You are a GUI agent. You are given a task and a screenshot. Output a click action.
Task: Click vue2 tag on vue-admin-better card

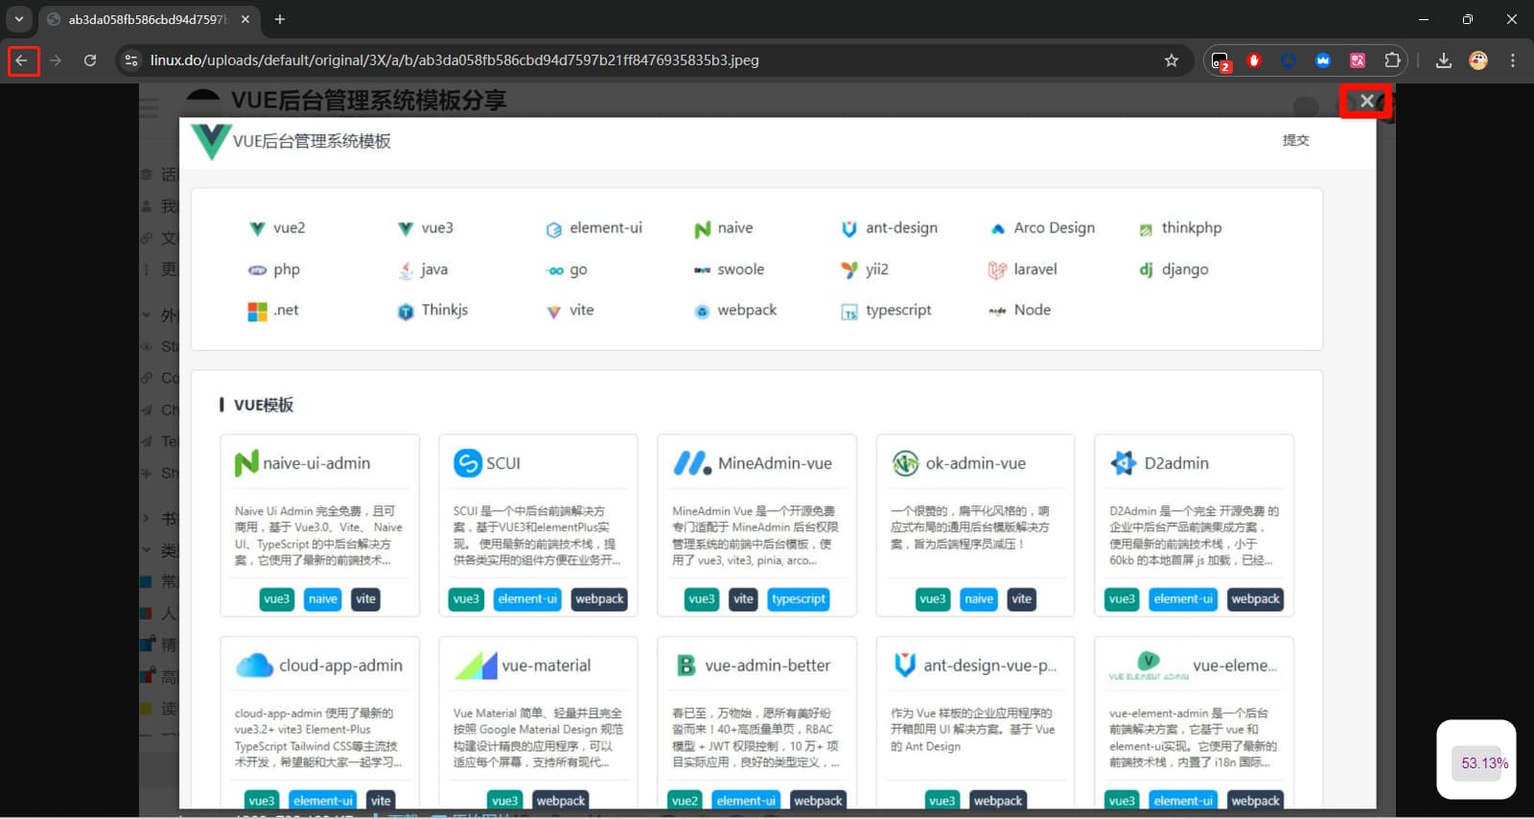coord(685,801)
